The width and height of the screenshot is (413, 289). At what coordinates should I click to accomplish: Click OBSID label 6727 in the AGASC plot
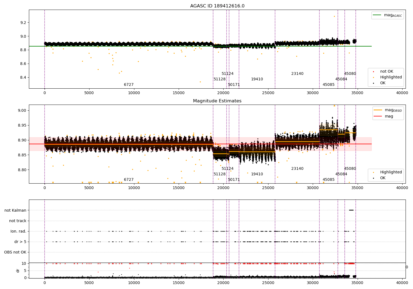tap(129, 85)
